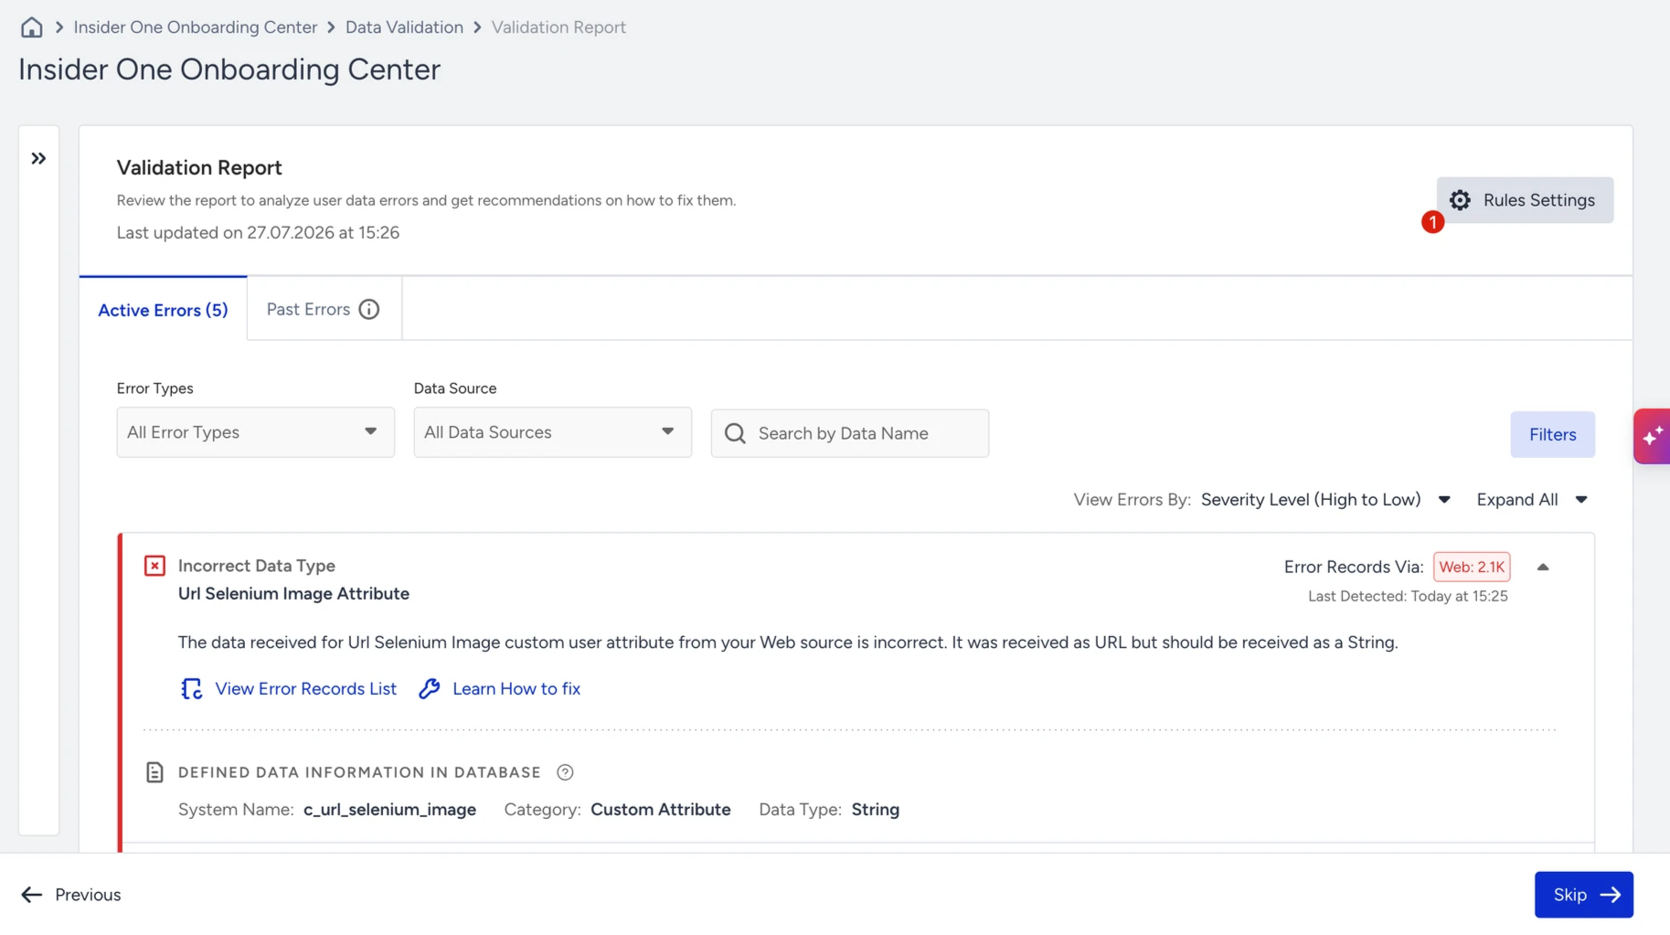Click the document icon beside Defined Data Information
This screenshot has width=1670, height=935.
tap(154, 772)
